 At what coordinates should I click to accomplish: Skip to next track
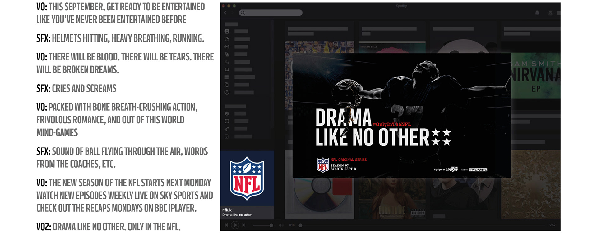(x=244, y=225)
